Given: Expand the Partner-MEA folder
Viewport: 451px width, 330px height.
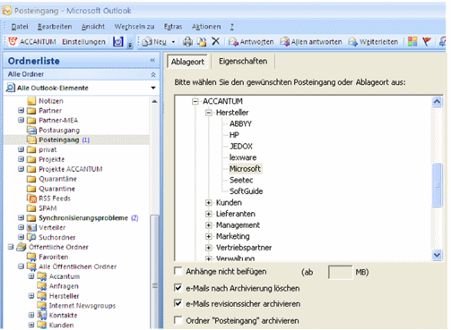Looking at the screenshot, I should [x=21, y=120].
